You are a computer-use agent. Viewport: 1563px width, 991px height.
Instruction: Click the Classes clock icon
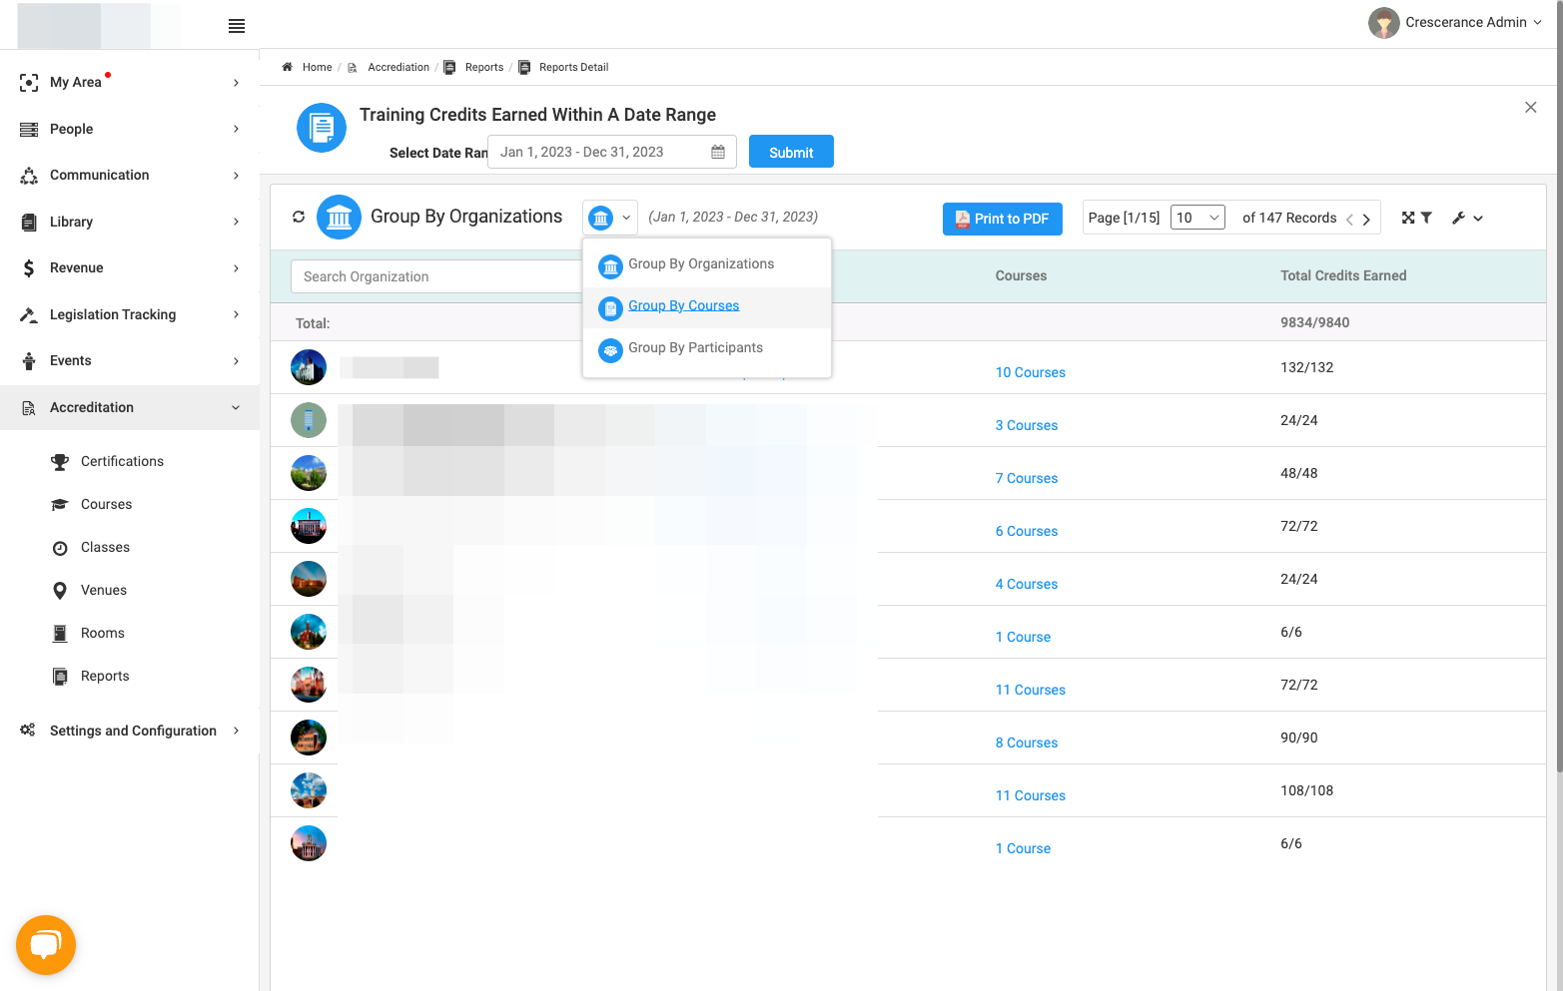point(60,548)
